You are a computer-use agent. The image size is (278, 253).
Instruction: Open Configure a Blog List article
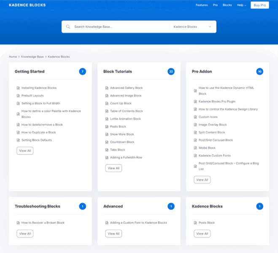[x=229, y=166]
